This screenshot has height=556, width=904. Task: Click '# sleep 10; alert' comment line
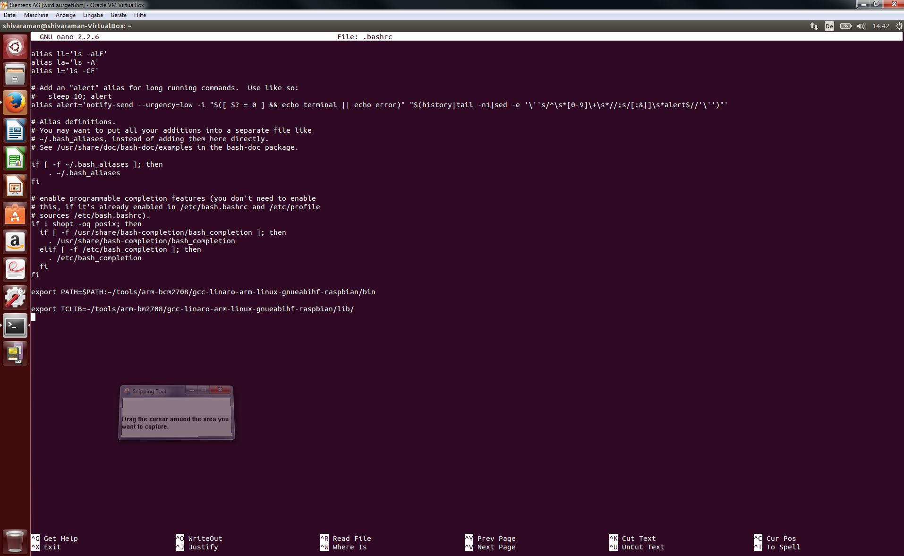[x=71, y=96]
